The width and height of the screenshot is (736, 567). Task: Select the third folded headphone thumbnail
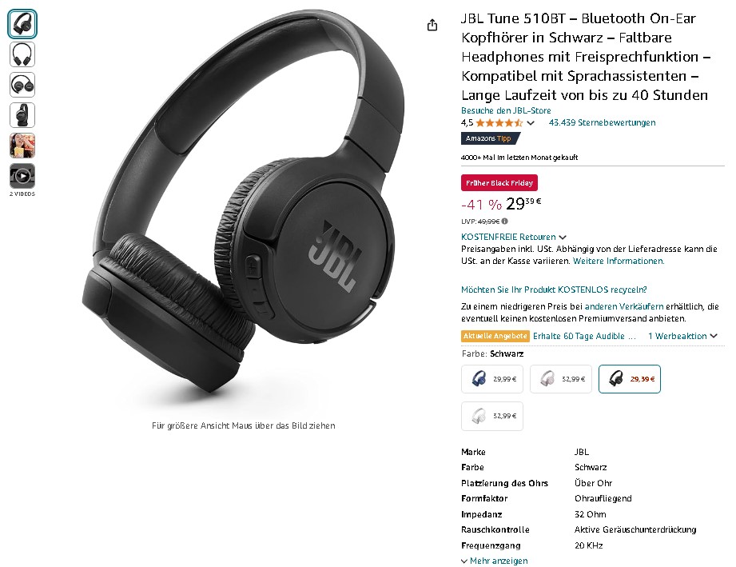pos(22,85)
